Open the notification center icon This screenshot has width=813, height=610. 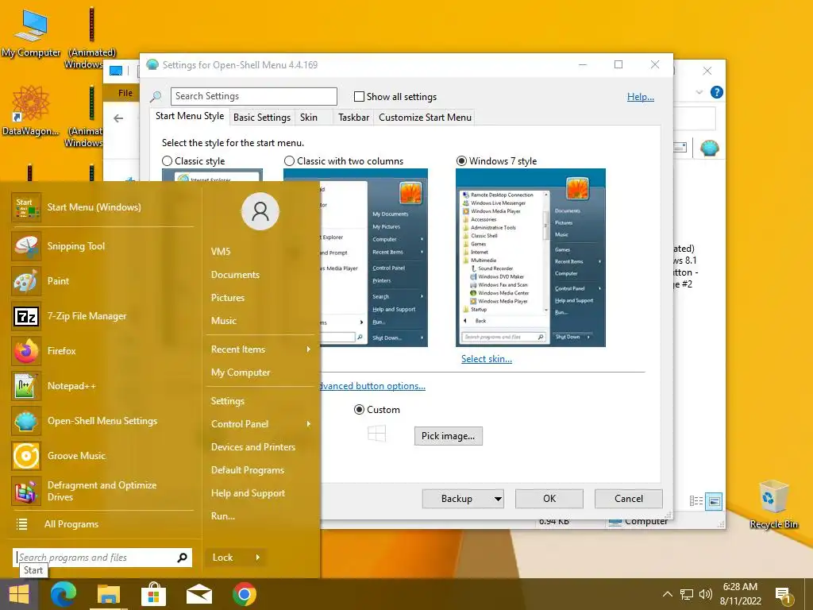[783, 595]
